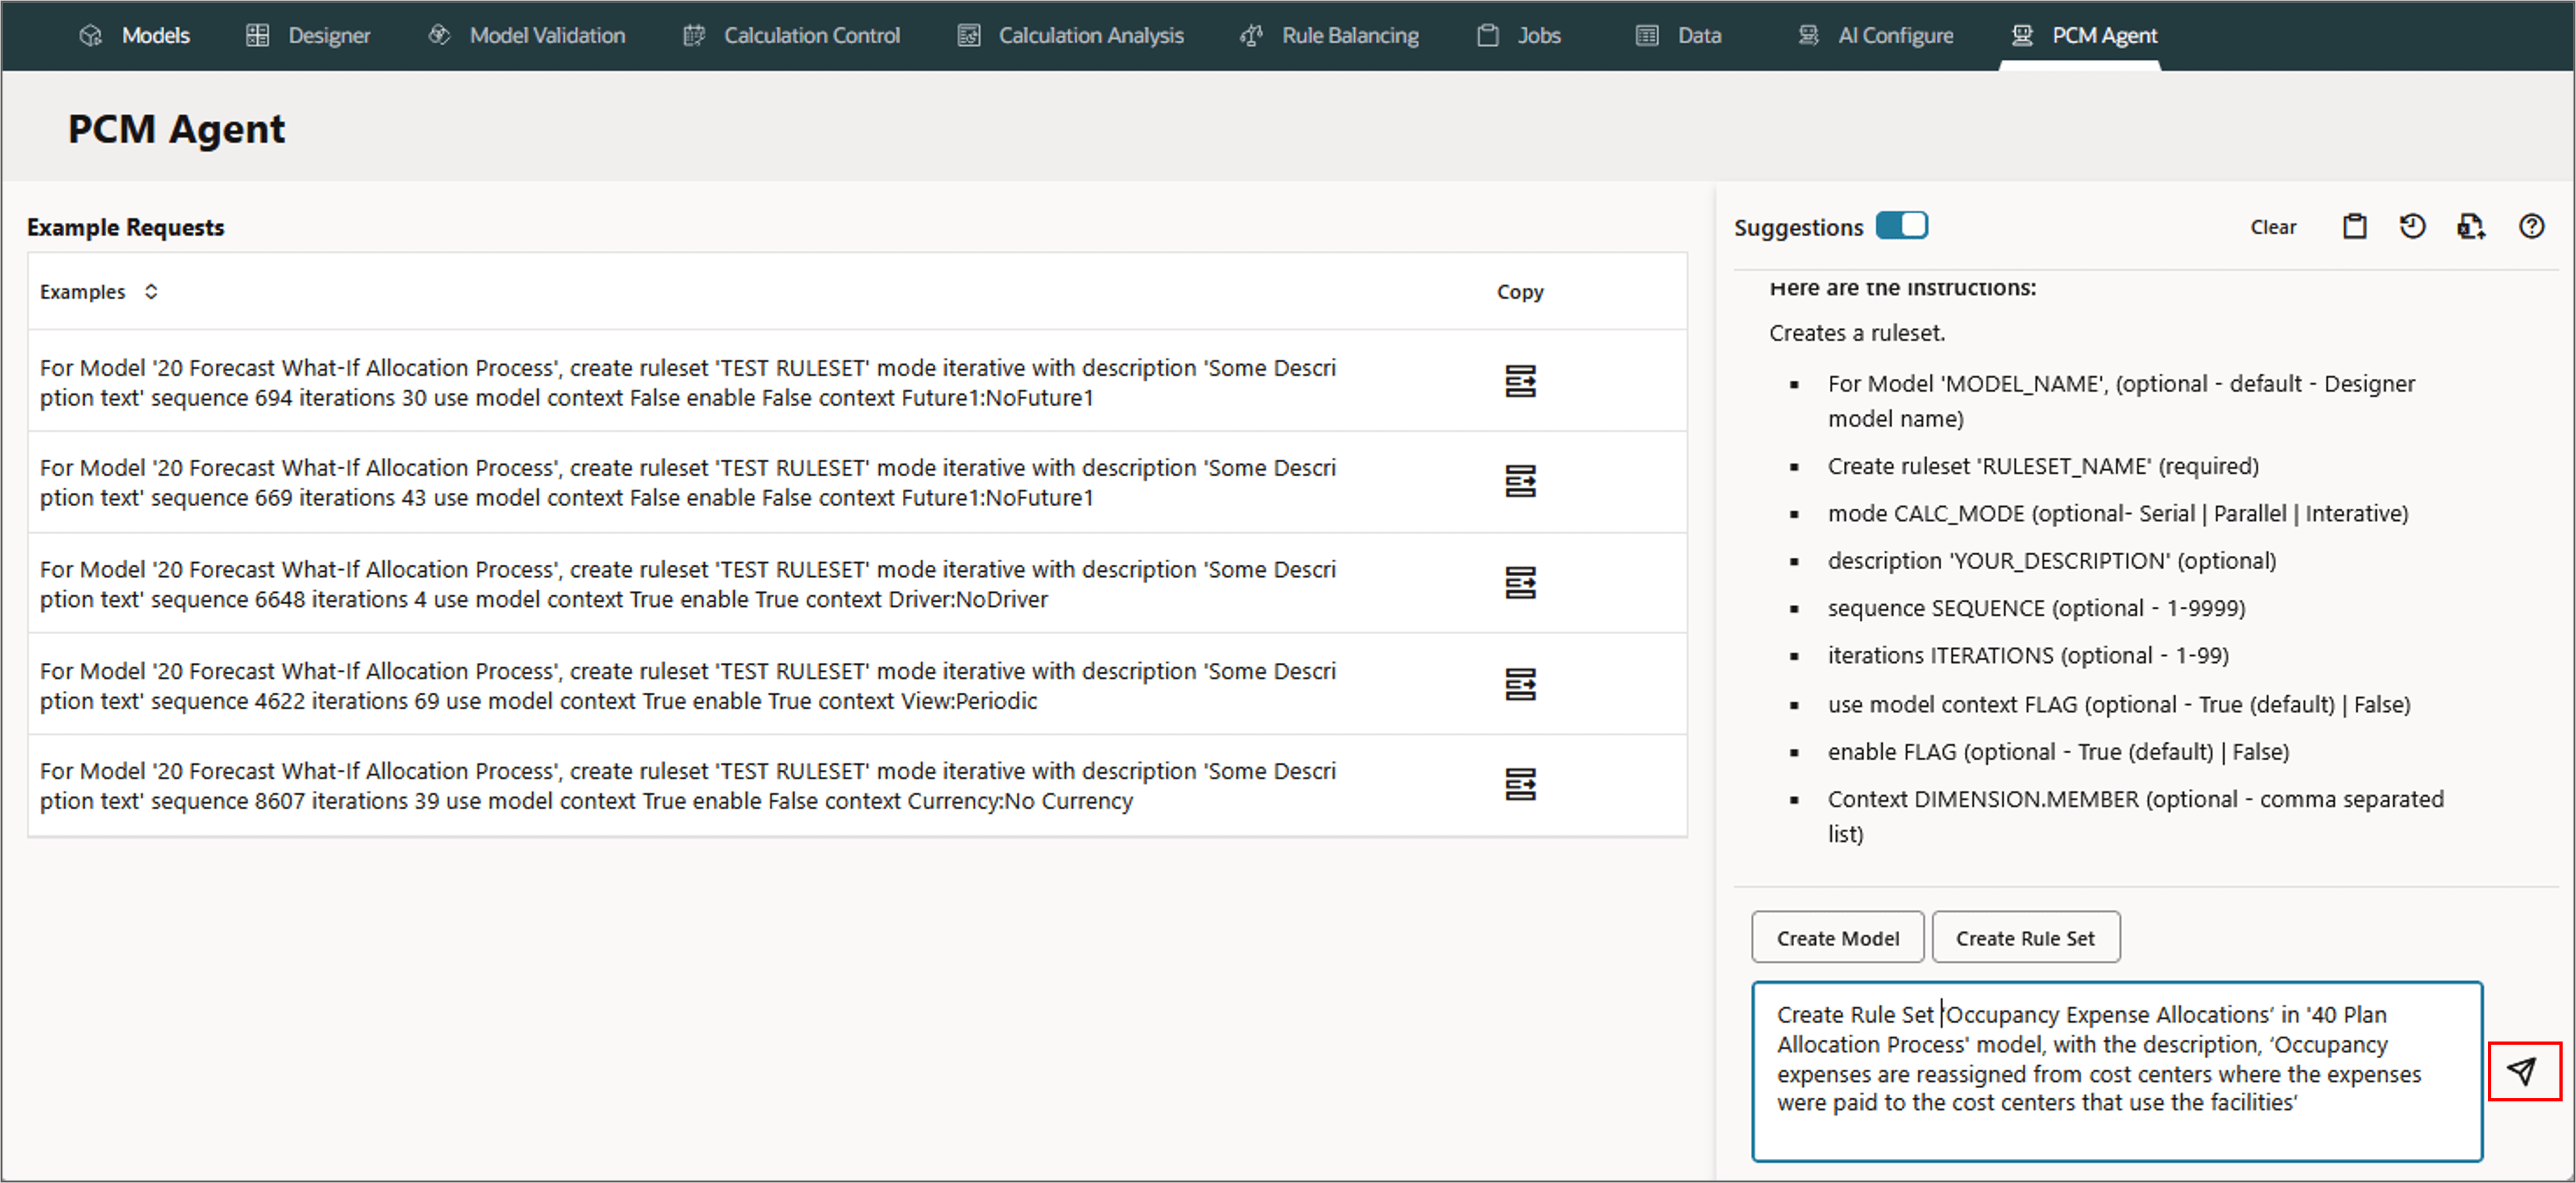Click Clear in the chat panel

pyautogui.click(x=2272, y=227)
